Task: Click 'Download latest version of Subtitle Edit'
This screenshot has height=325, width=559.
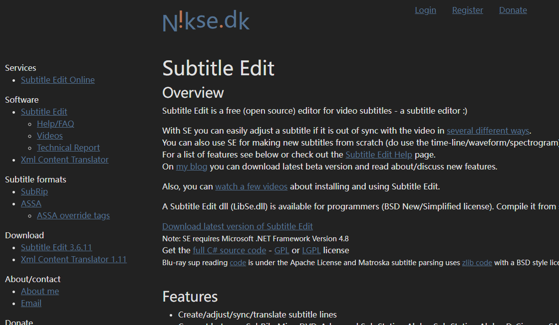Action: (238, 226)
